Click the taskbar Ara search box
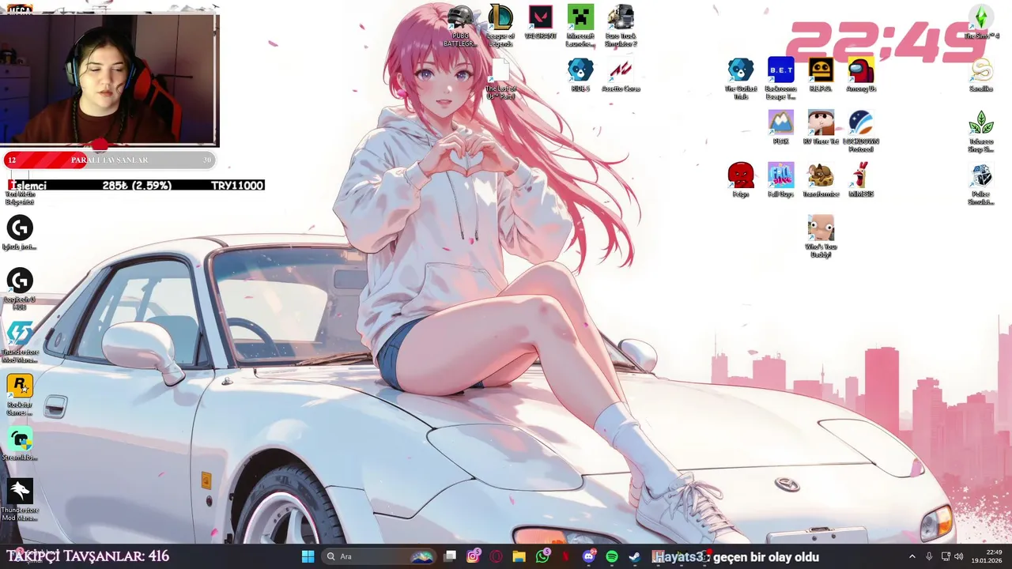This screenshot has width=1012, height=569. pos(380,556)
